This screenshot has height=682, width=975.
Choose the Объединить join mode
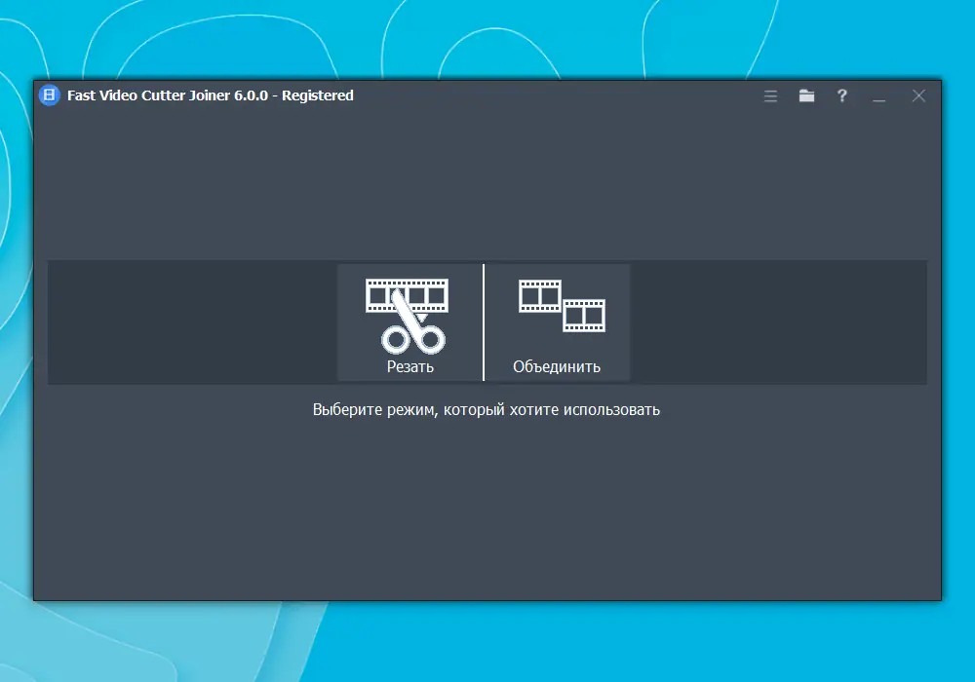click(x=557, y=322)
